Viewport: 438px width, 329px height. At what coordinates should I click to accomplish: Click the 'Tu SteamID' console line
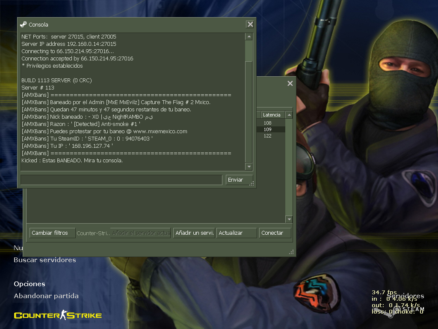tap(87, 139)
